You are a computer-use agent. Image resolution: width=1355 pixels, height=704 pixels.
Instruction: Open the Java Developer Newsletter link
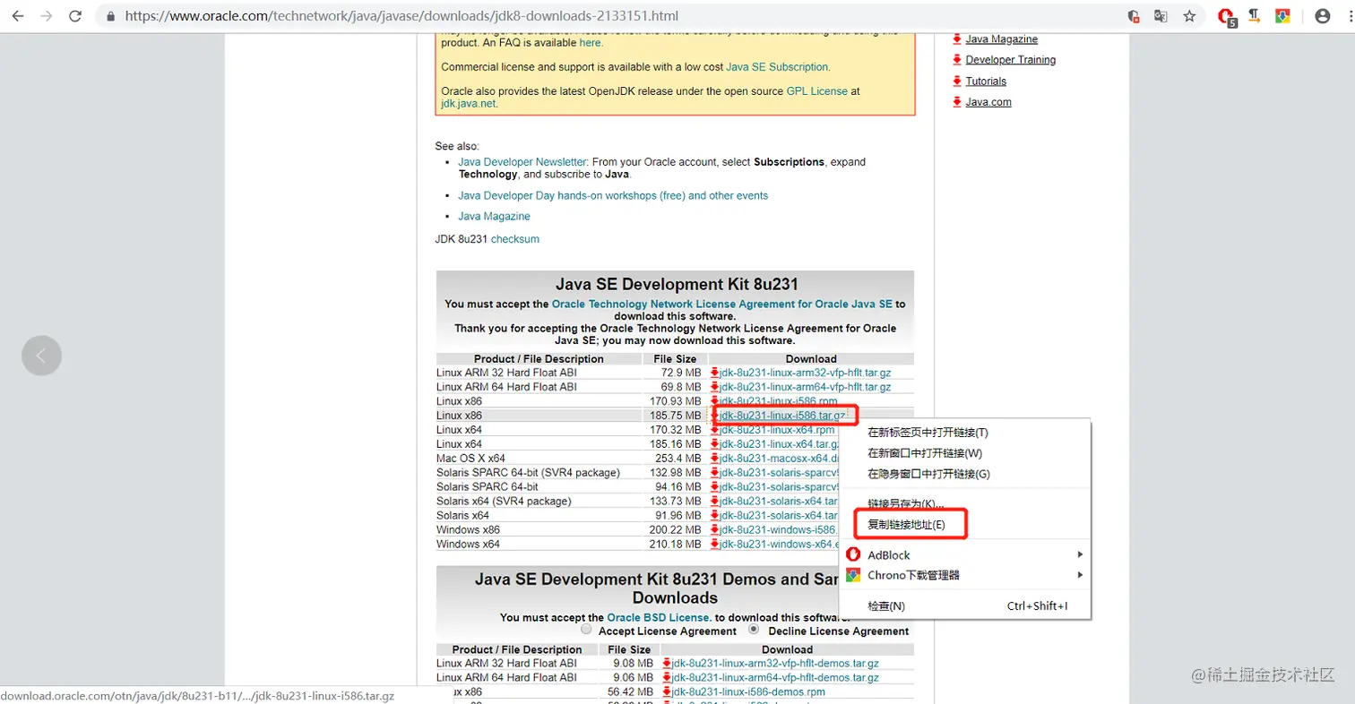tap(522, 162)
